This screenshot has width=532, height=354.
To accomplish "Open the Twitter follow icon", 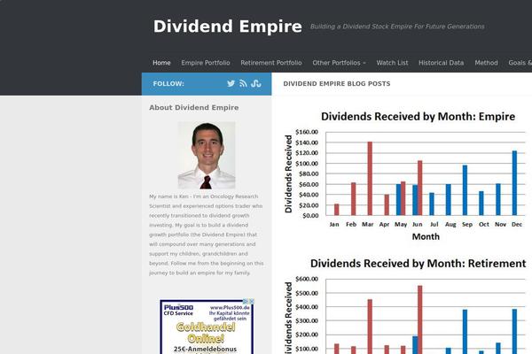I will click(x=231, y=84).
